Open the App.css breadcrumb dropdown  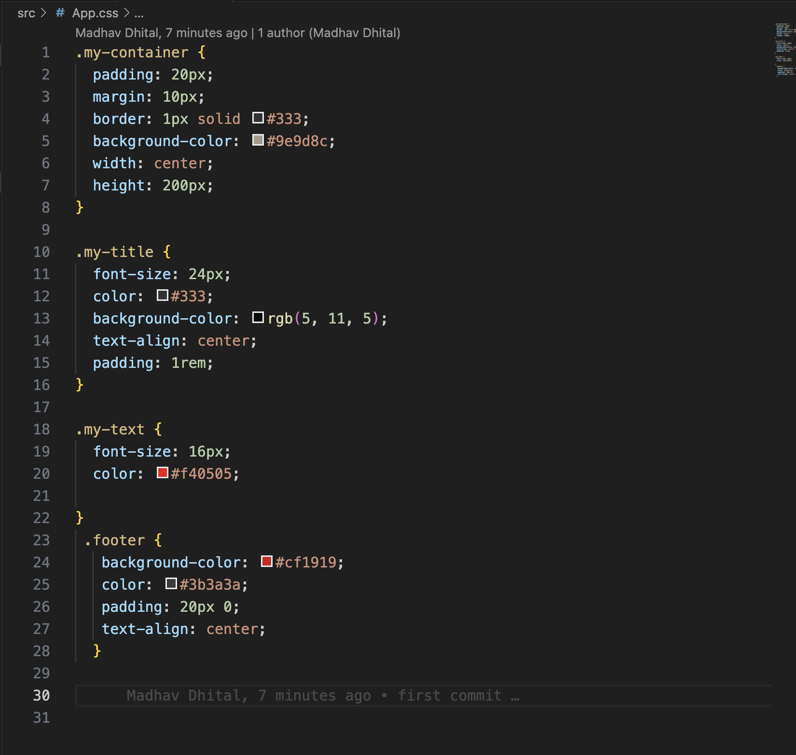tap(96, 13)
